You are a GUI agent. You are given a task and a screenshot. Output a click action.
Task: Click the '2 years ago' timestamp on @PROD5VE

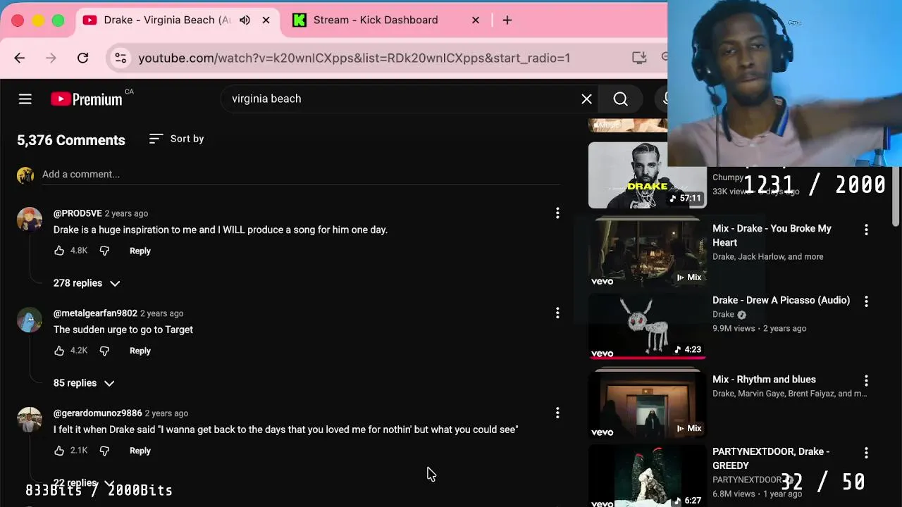coord(126,213)
